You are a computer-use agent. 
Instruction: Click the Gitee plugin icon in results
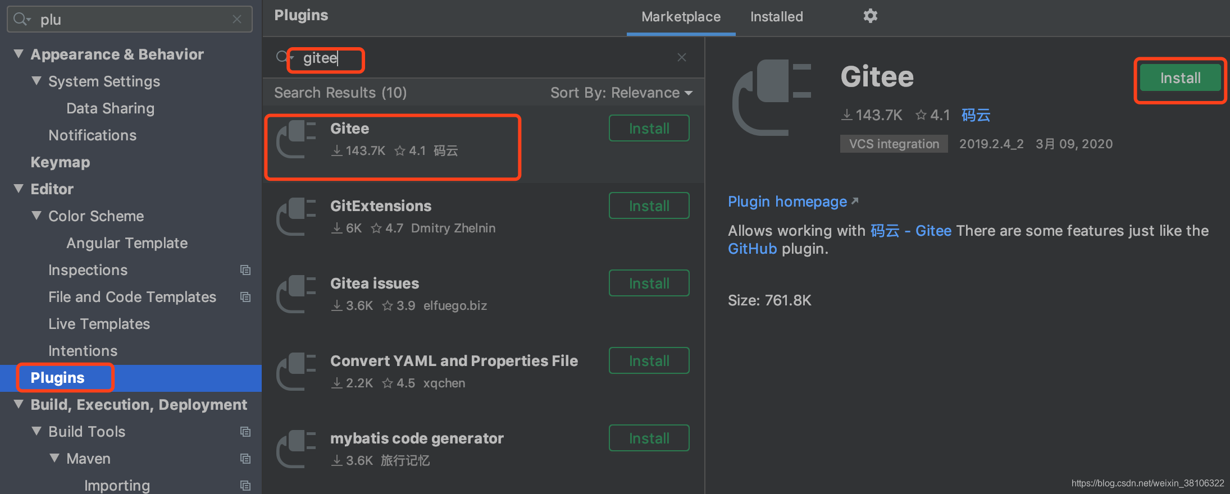pyautogui.click(x=296, y=139)
